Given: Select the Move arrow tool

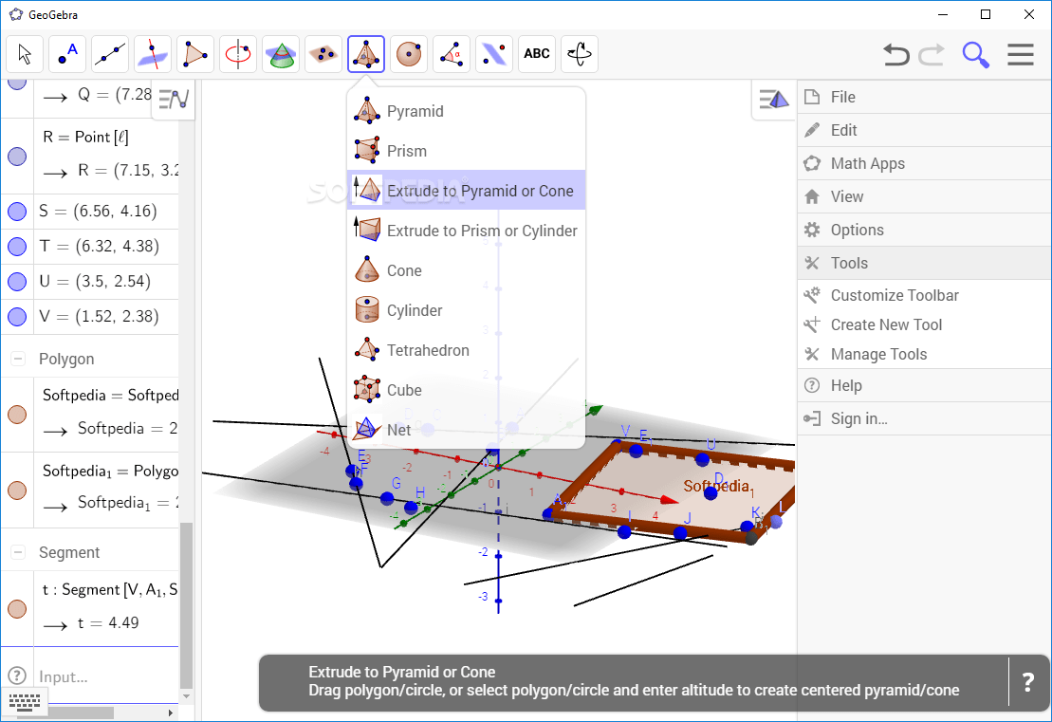Looking at the screenshot, I should [24, 54].
